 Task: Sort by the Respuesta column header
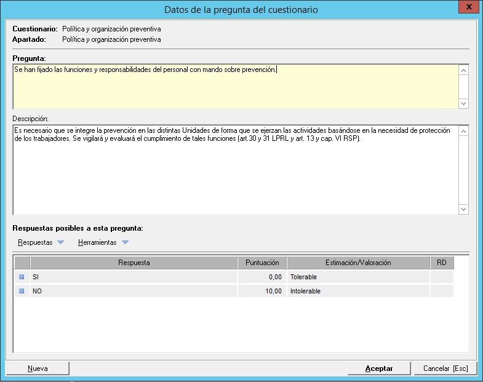pos(134,263)
